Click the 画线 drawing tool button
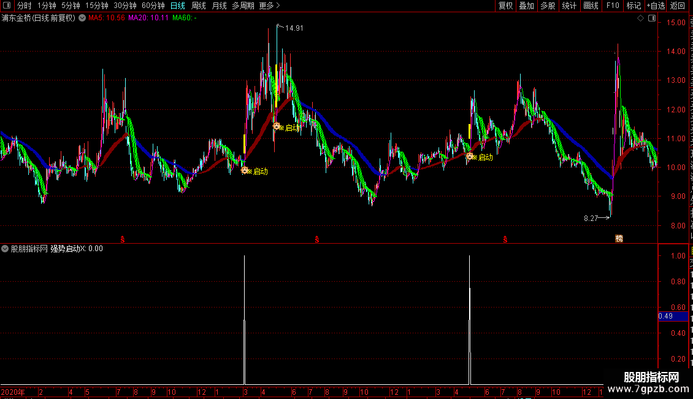This screenshot has width=693, height=399. click(591, 6)
